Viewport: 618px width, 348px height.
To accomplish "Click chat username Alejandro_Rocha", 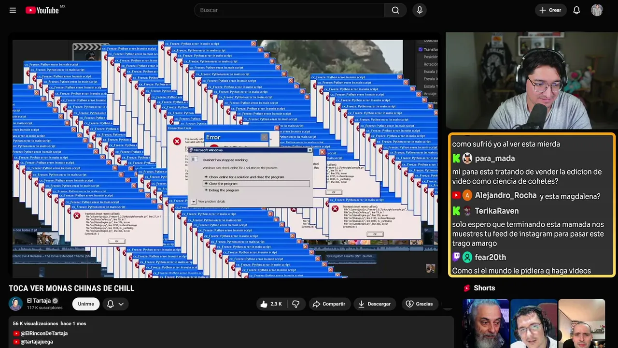I will pyautogui.click(x=506, y=195).
